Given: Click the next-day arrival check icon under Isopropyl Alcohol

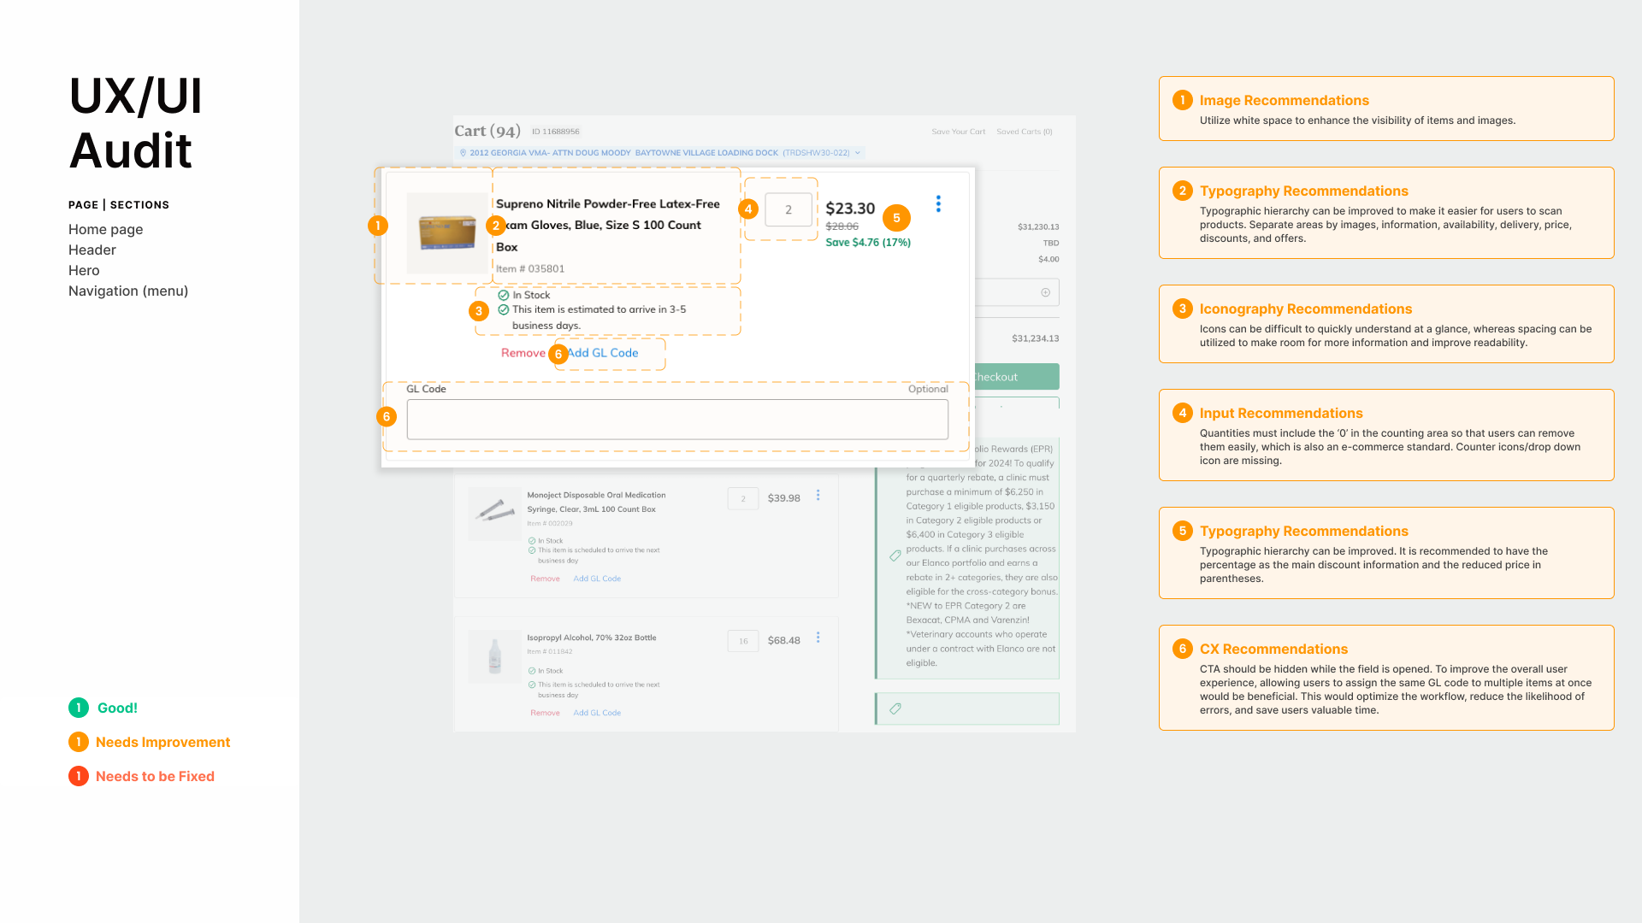Looking at the screenshot, I should pyautogui.click(x=532, y=685).
